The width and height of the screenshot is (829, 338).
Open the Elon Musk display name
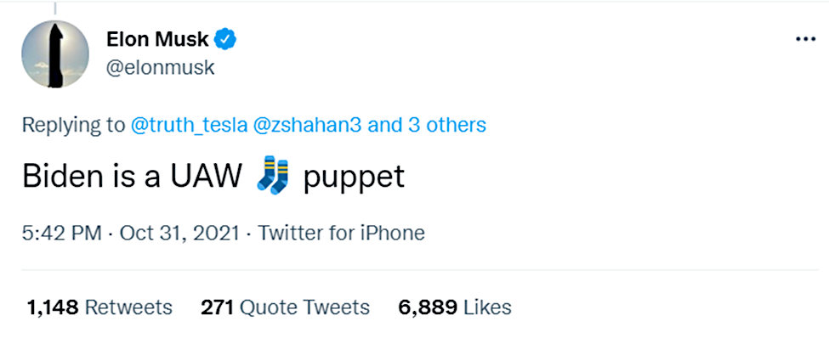pos(157,38)
